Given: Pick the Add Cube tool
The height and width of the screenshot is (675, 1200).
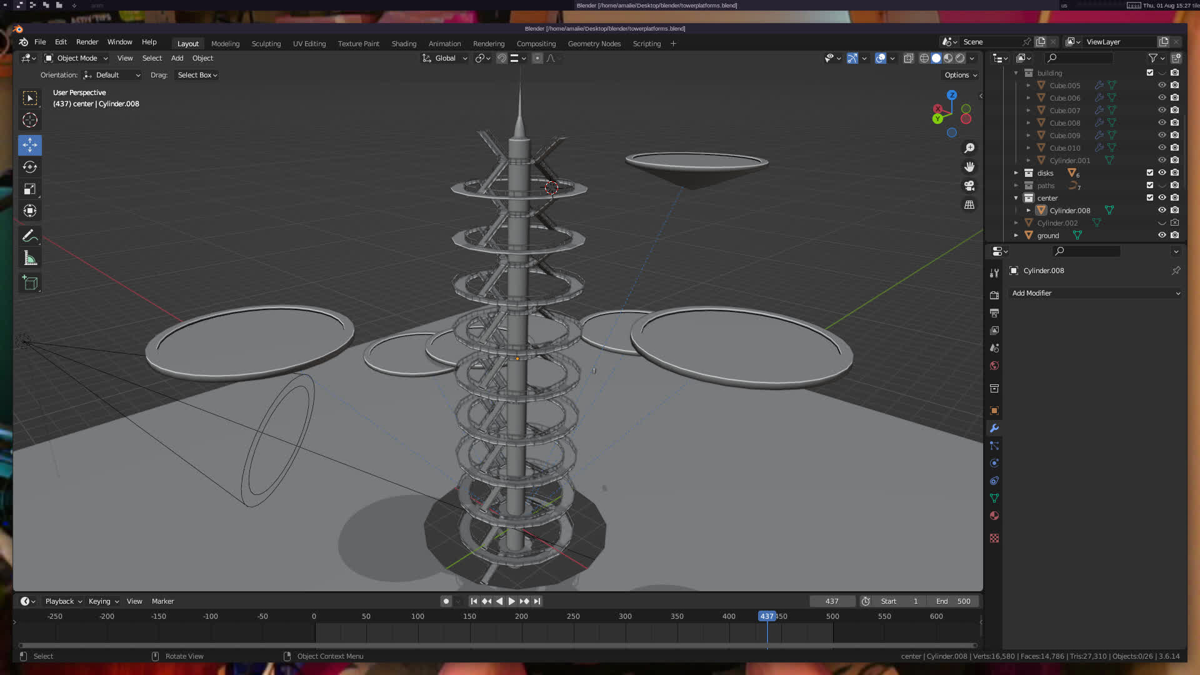Looking at the screenshot, I should (x=30, y=283).
